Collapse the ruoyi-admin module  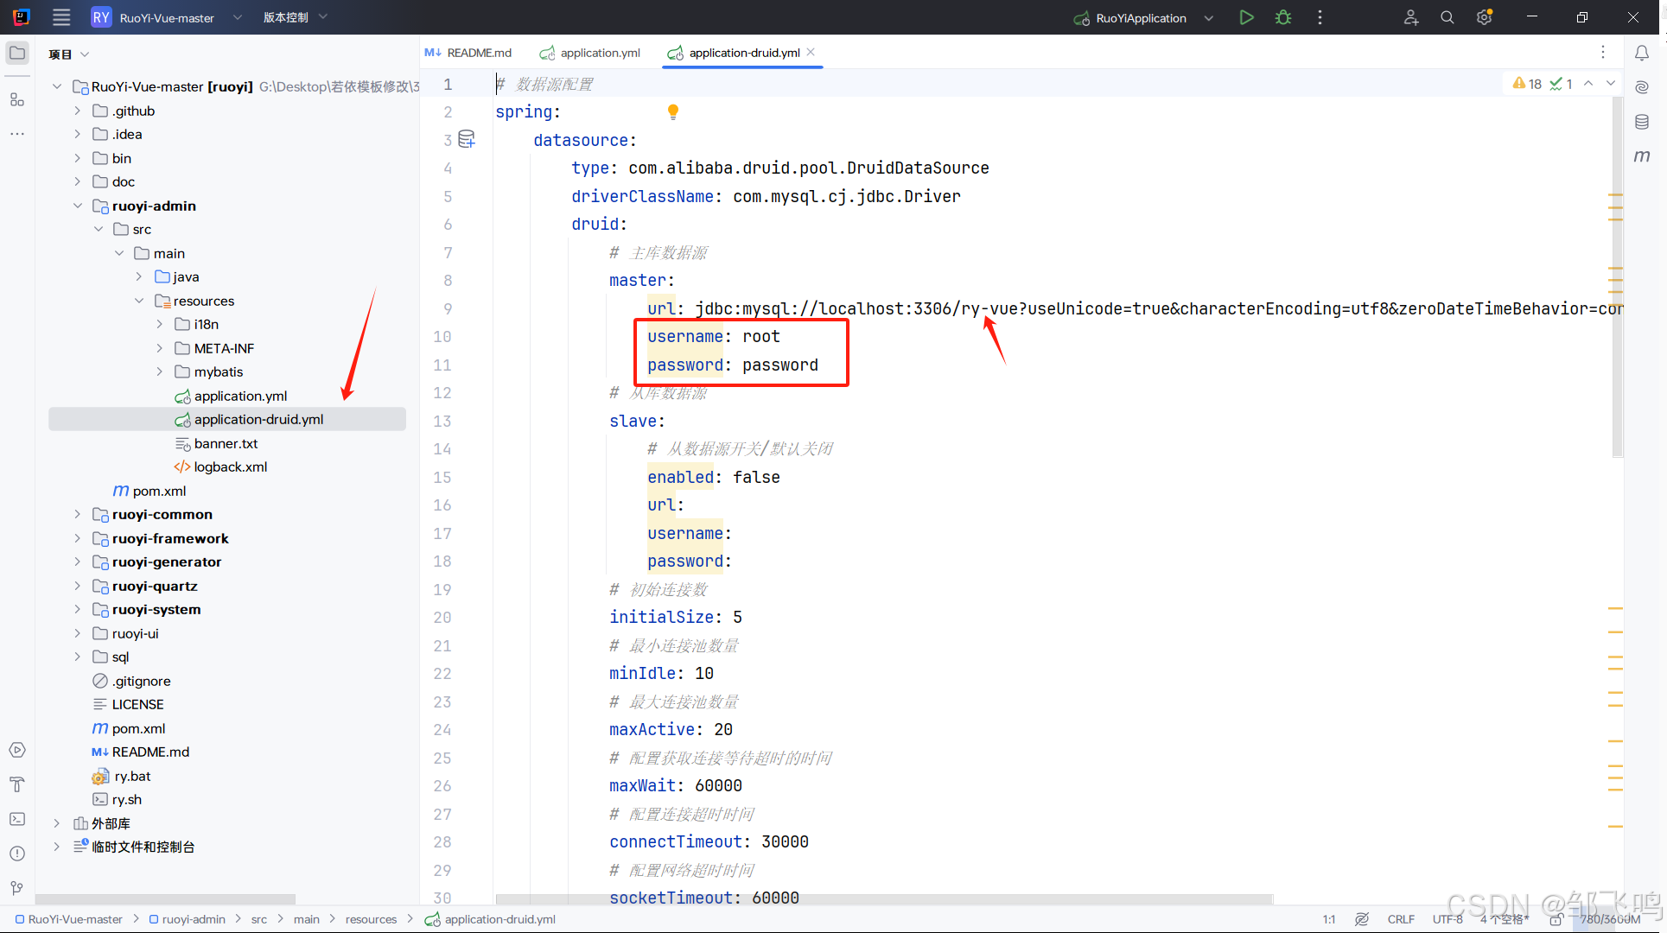[77, 206]
